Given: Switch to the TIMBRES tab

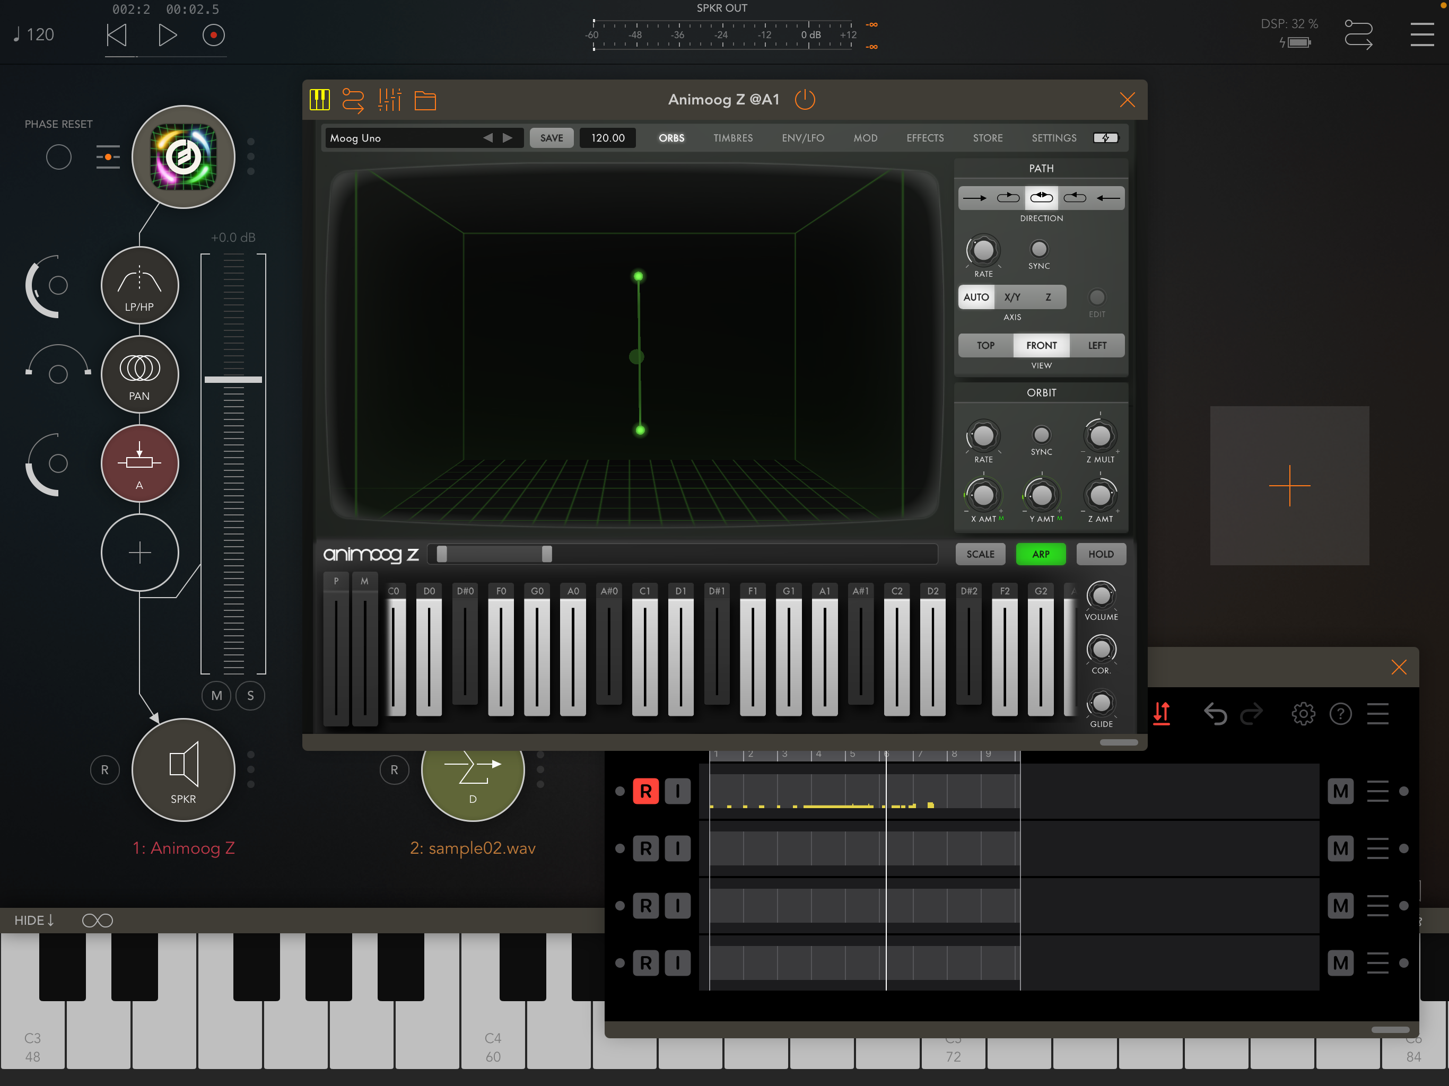Looking at the screenshot, I should click(x=732, y=137).
